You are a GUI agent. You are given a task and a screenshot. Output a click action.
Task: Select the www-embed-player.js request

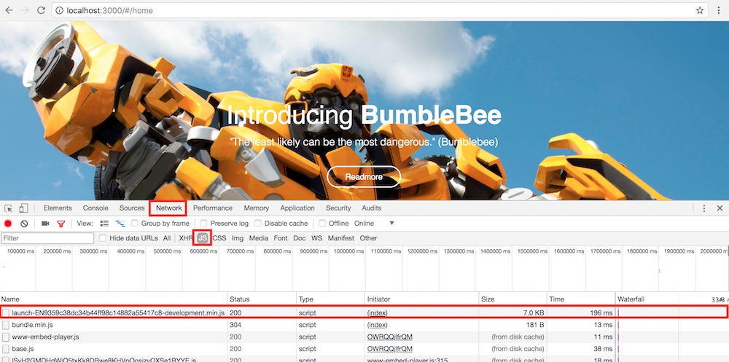364,337
